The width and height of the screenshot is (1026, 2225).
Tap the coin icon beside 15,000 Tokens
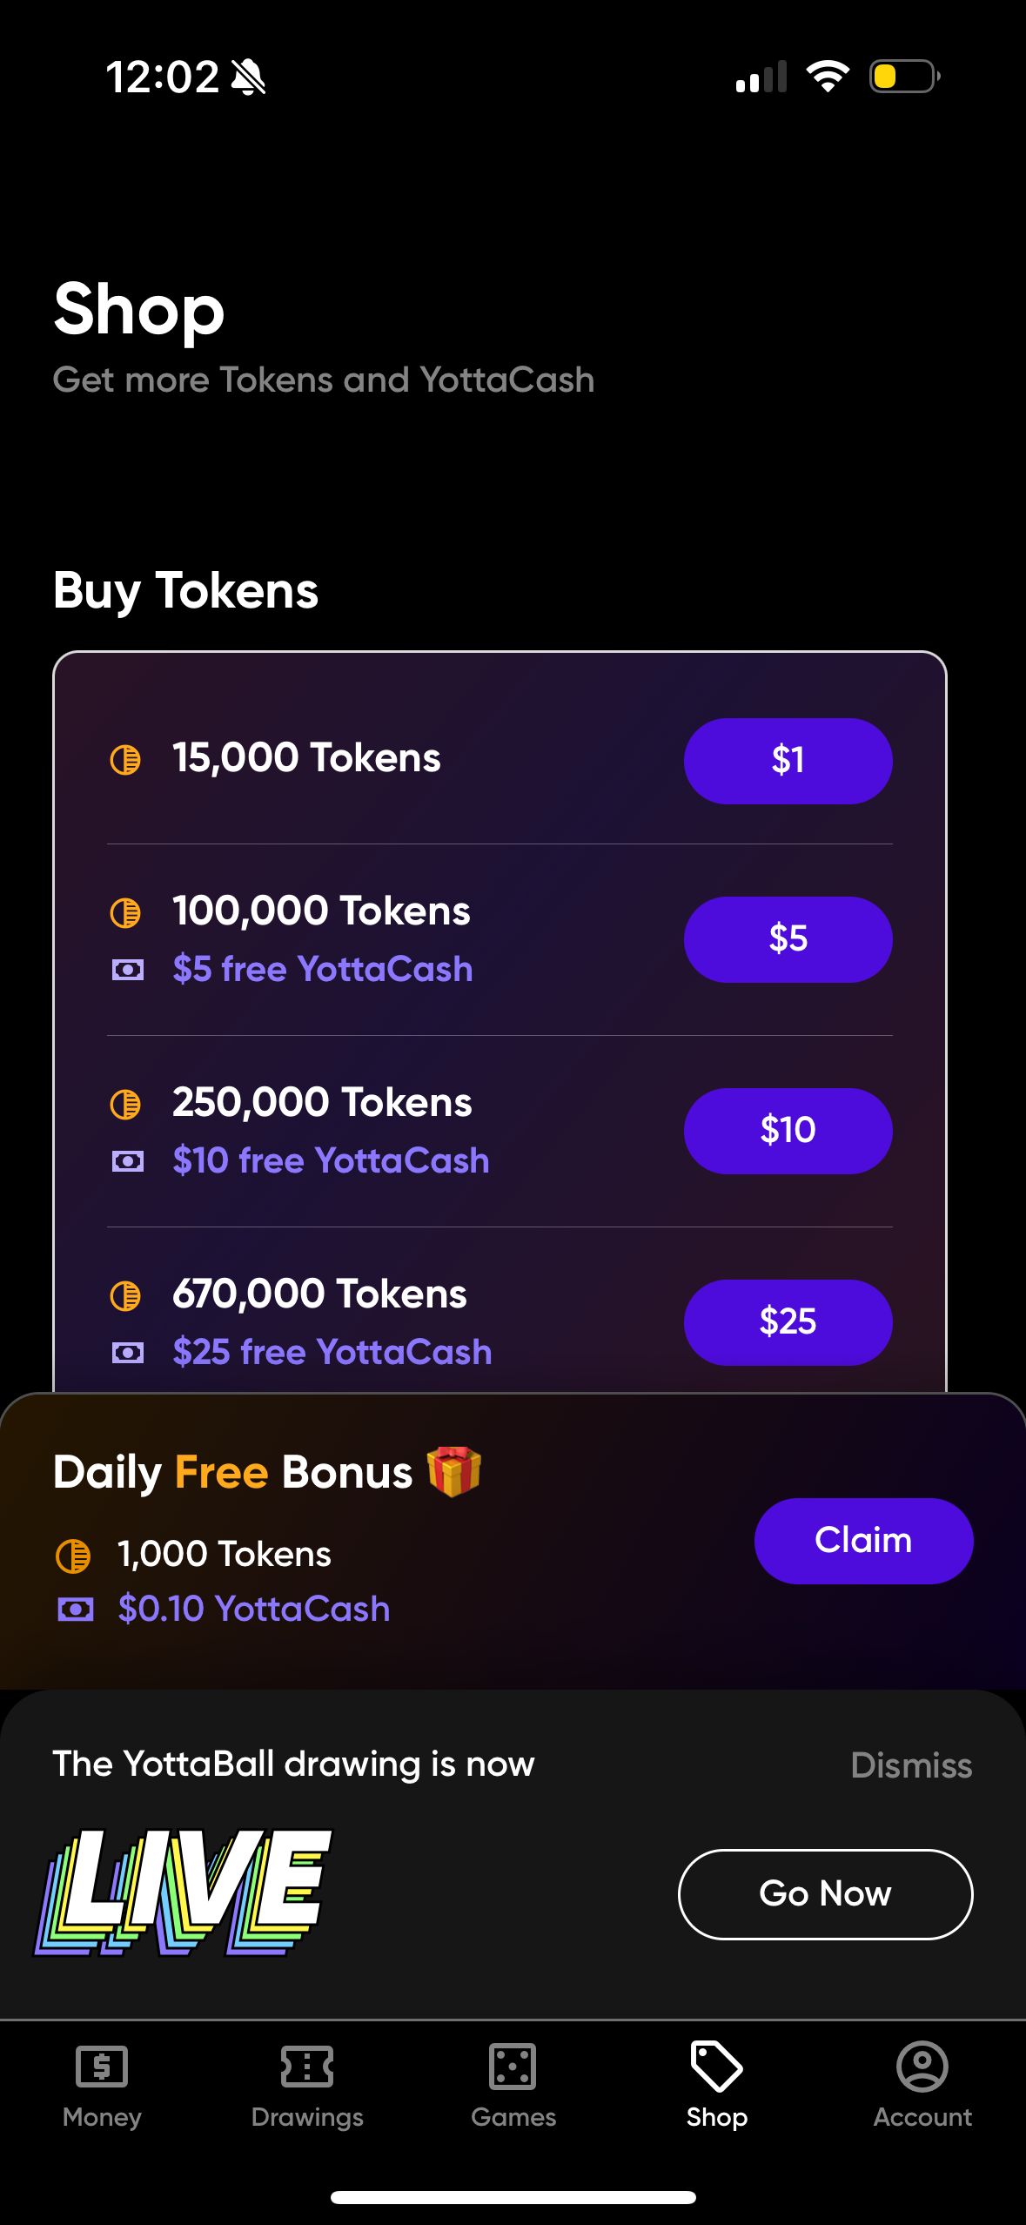tap(127, 758)
